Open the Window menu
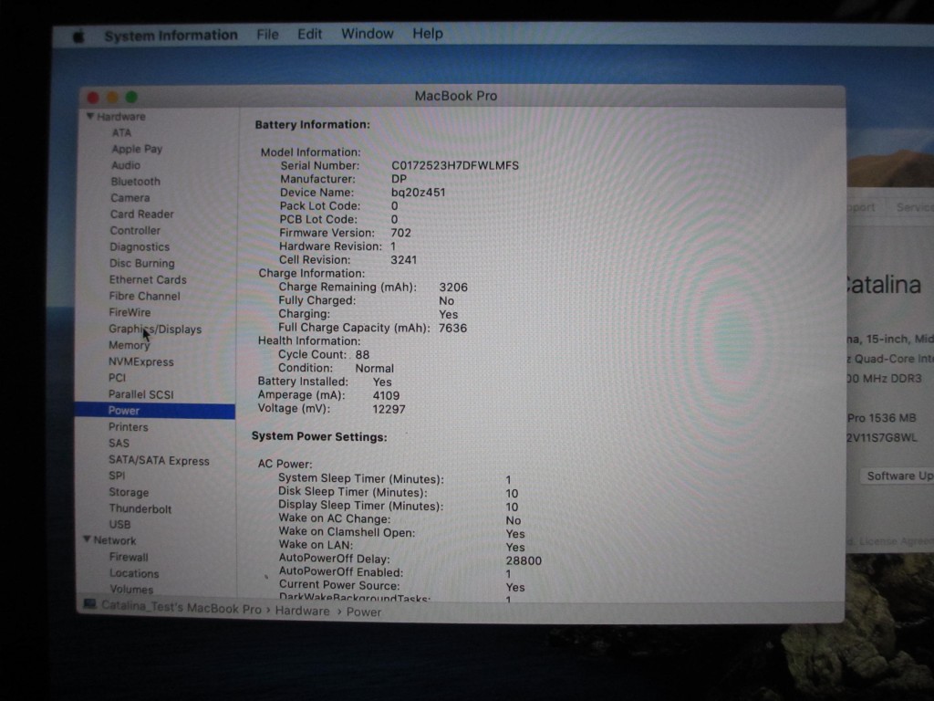Viewport: 934px width, 701px height. point(367,34)
